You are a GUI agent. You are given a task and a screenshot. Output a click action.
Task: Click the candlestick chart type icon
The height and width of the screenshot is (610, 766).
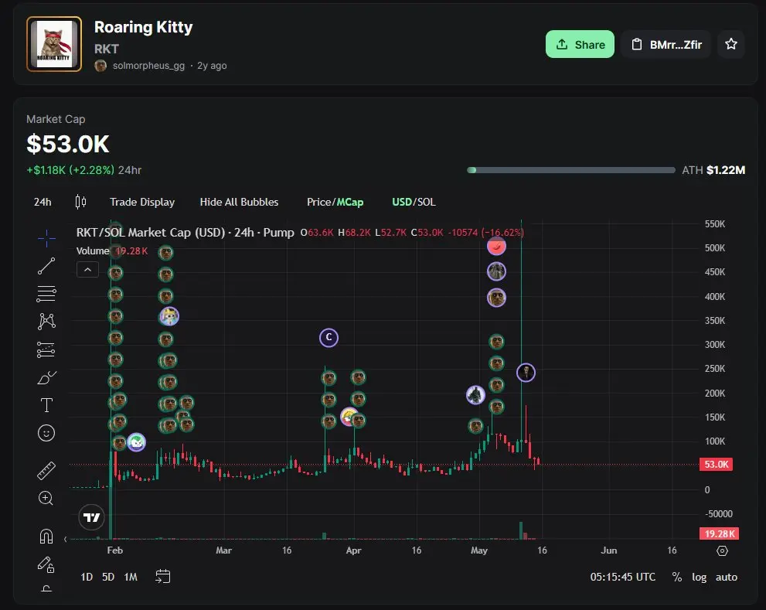pos(80,202)
